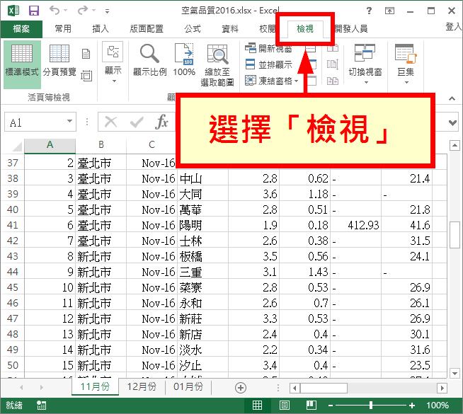Click cell containing 陽明
463x414 pixels.
[x=202, y=225]
